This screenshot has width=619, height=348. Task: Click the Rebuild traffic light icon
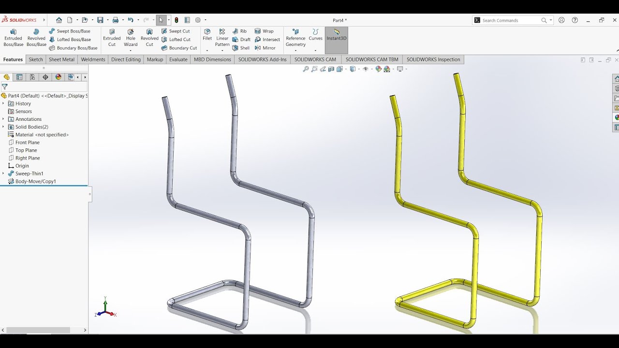pyautogui.click(x=177, y=20)
